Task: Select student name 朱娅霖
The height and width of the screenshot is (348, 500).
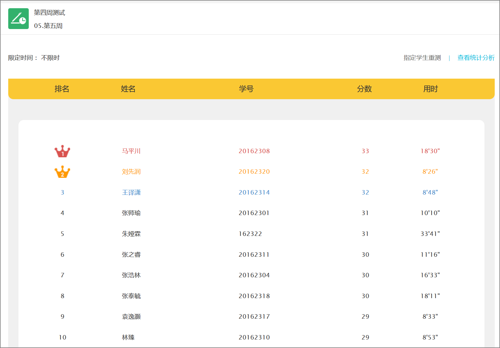Action: pyautogui.click(x=131, y=234)
